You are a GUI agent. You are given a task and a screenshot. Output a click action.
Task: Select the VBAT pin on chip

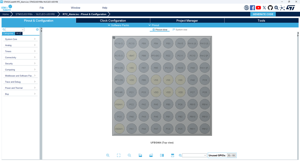[x=132, y=56]
